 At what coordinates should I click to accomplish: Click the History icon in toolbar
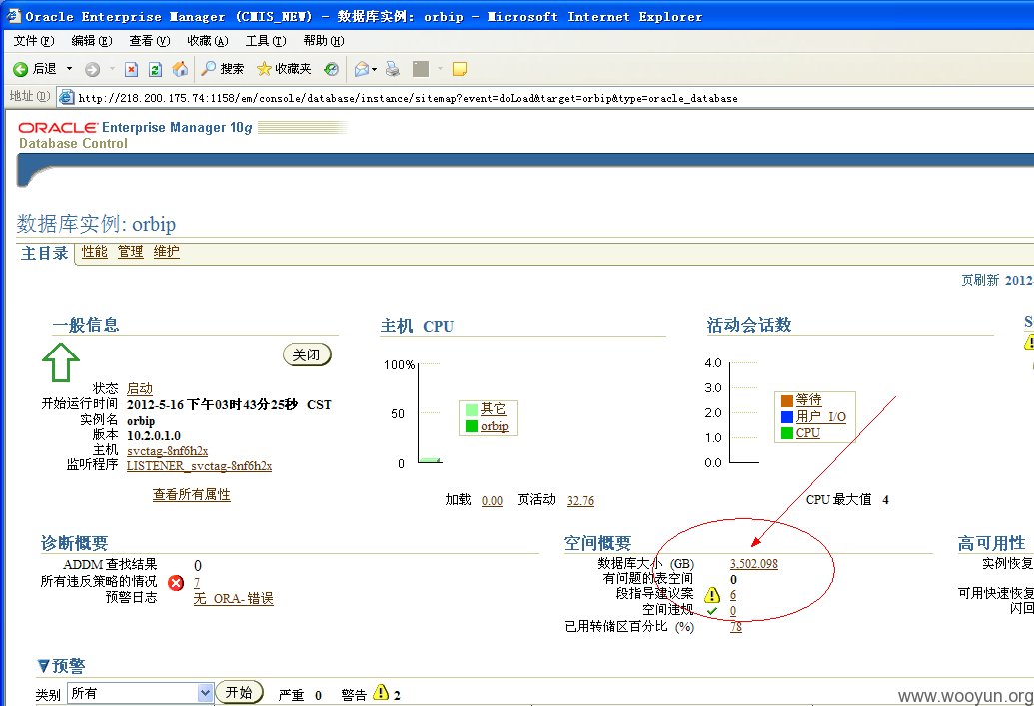click(331, 69)
